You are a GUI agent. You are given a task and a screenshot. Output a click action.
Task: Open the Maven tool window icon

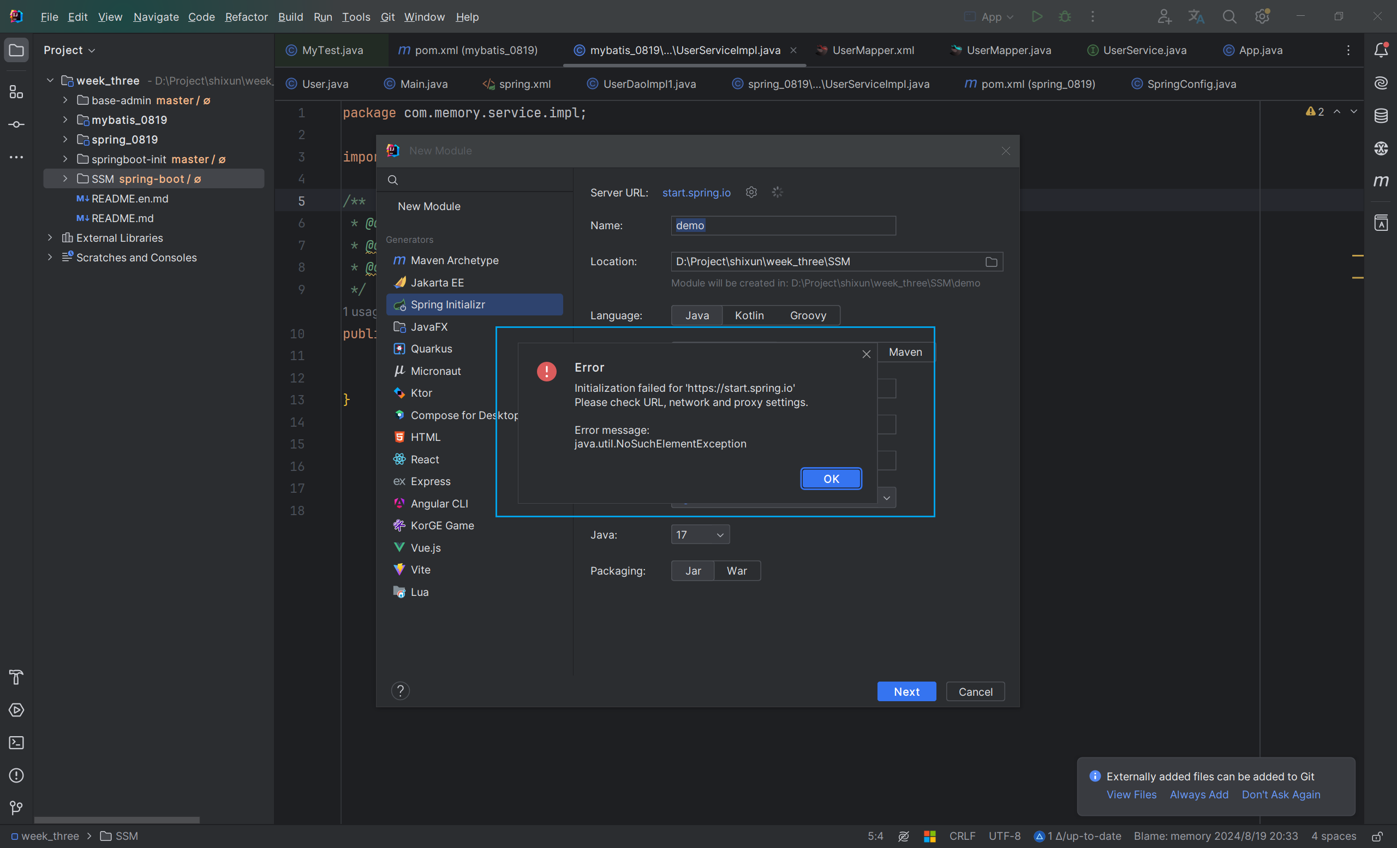click(x=1381, y=181)
